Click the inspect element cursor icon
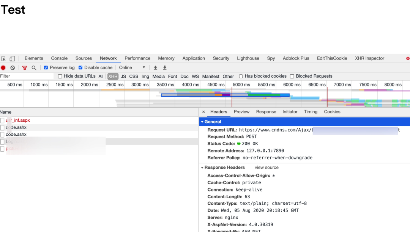Screen dimensions: 410x232 click(x=3, y=59)
